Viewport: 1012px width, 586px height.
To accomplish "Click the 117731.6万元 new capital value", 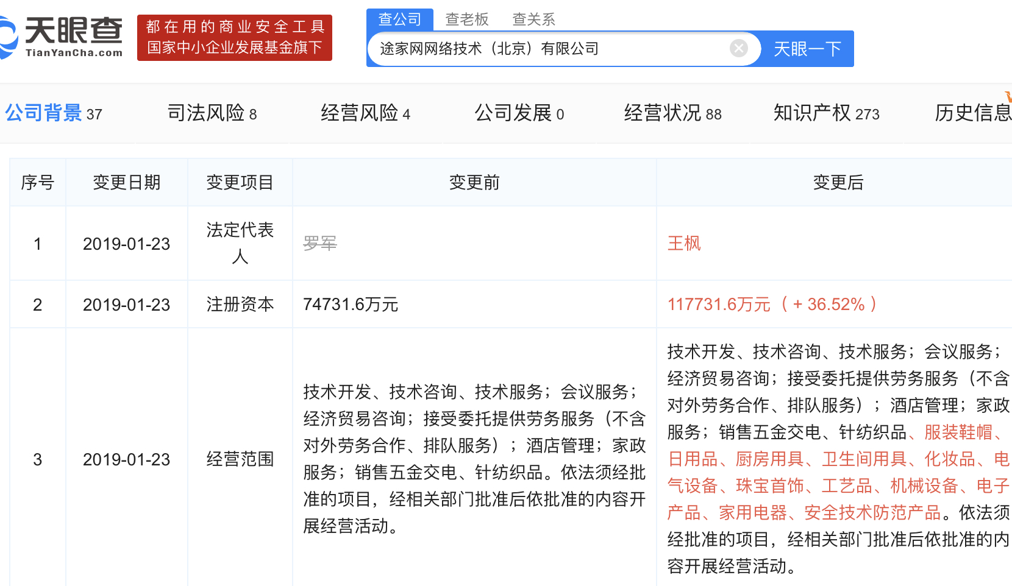I will (772, 304).
